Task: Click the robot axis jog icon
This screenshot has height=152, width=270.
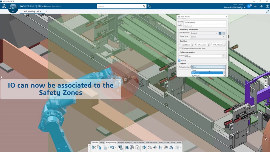Action: pos(160,147)
